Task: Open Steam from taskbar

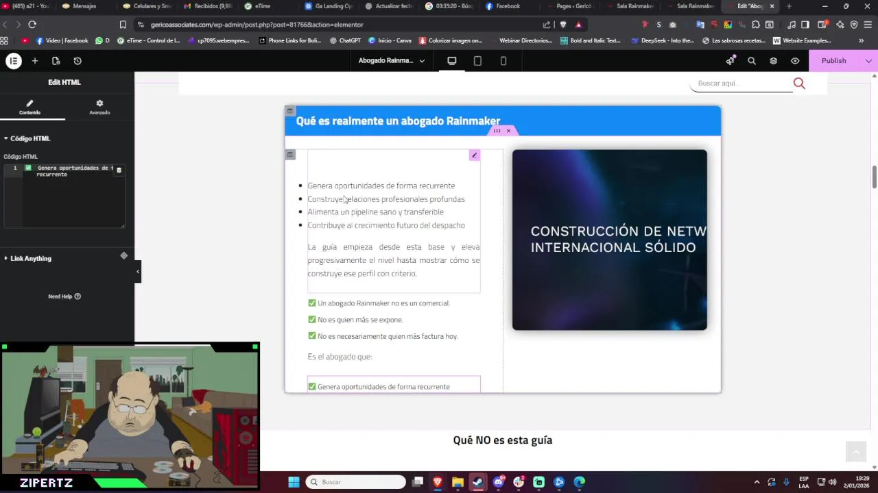Action: pyautogui.click(x=478, y=482)
